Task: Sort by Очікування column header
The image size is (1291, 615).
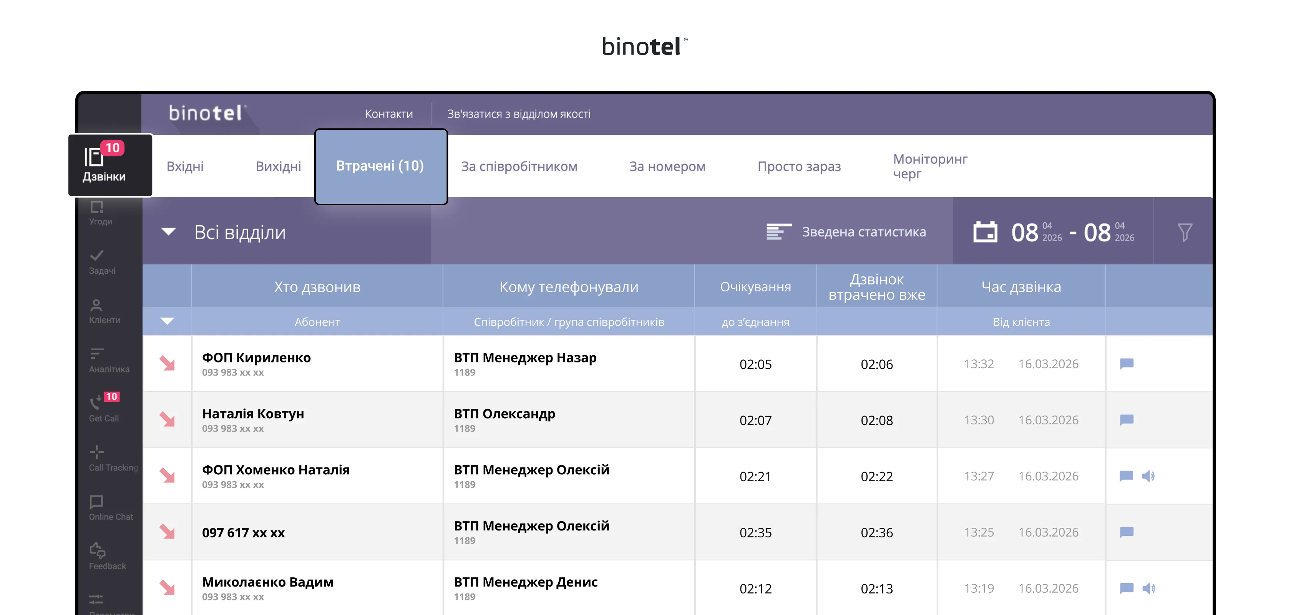Action: pos(755,287)
